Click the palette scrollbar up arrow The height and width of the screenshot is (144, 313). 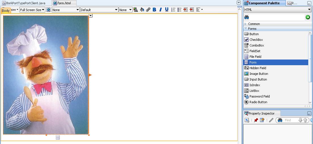310,33
